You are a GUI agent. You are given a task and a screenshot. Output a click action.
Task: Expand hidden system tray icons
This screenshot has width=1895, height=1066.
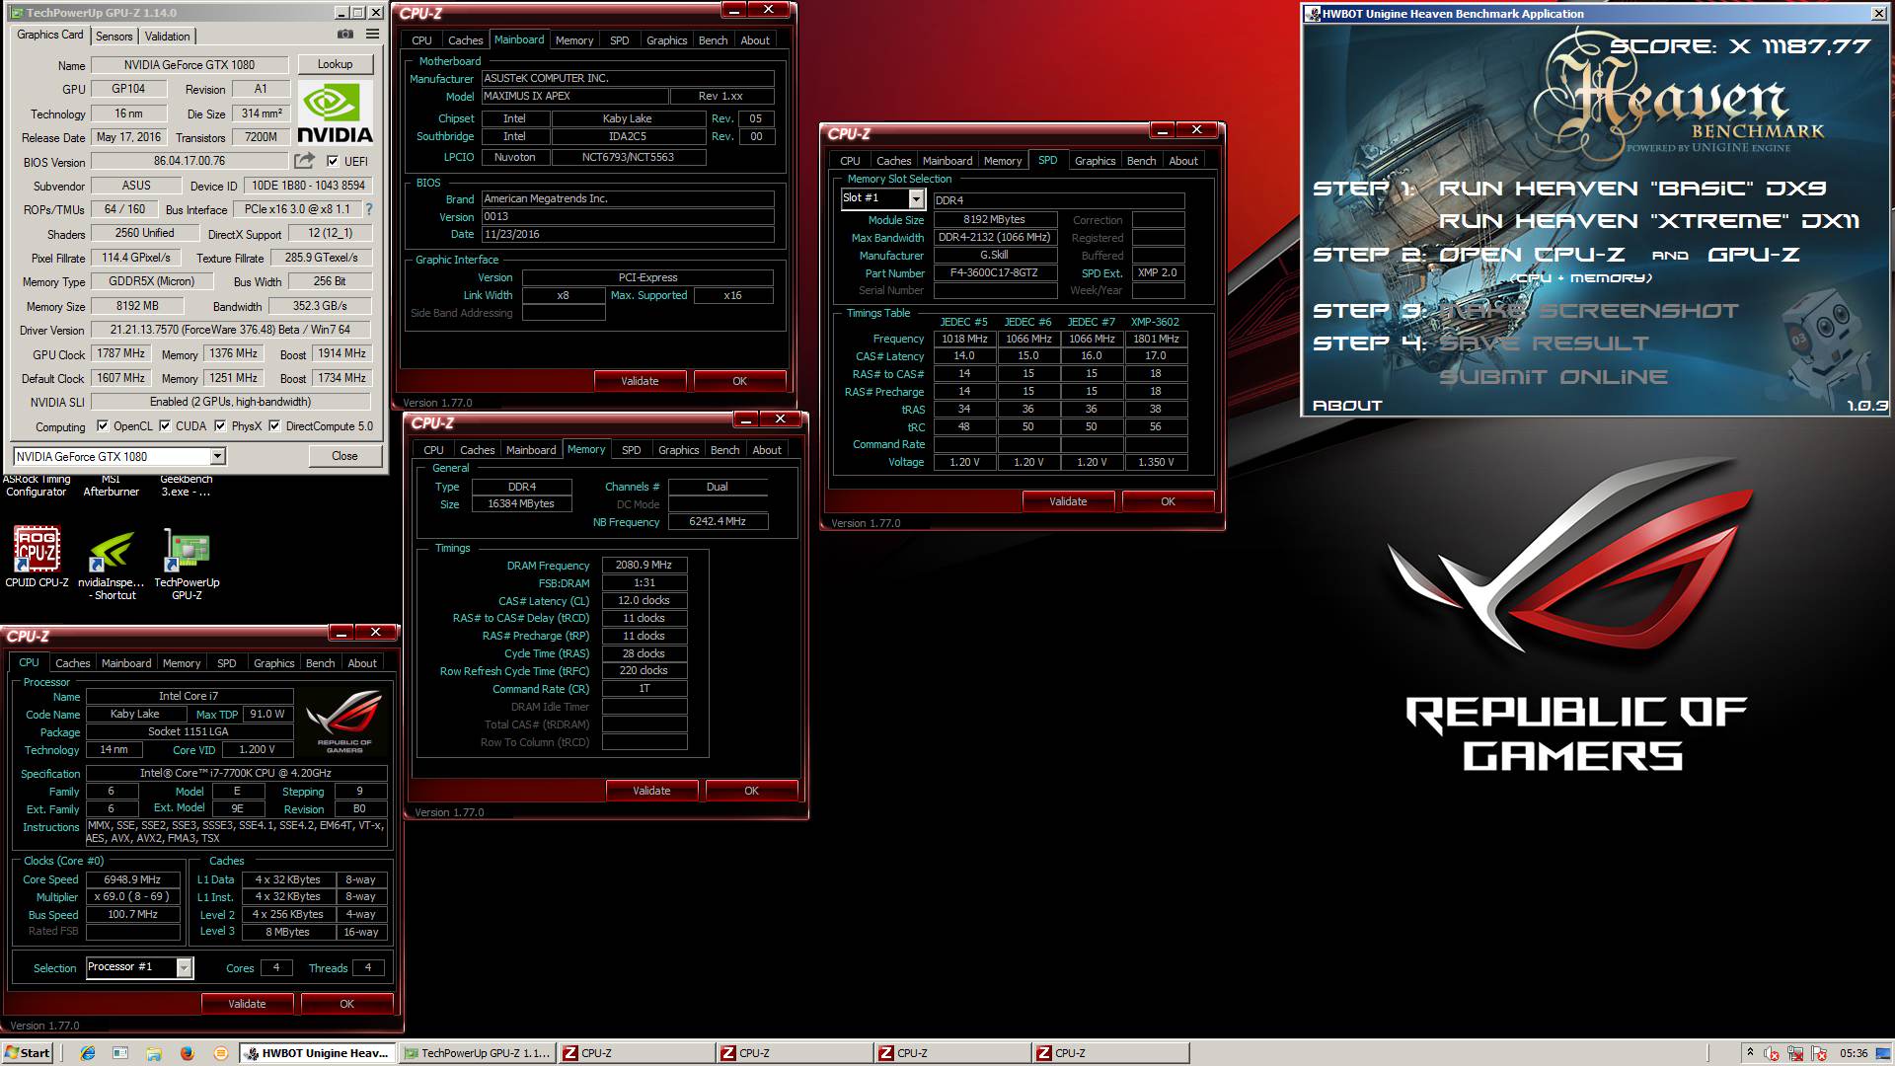tap(1750, 1053)
